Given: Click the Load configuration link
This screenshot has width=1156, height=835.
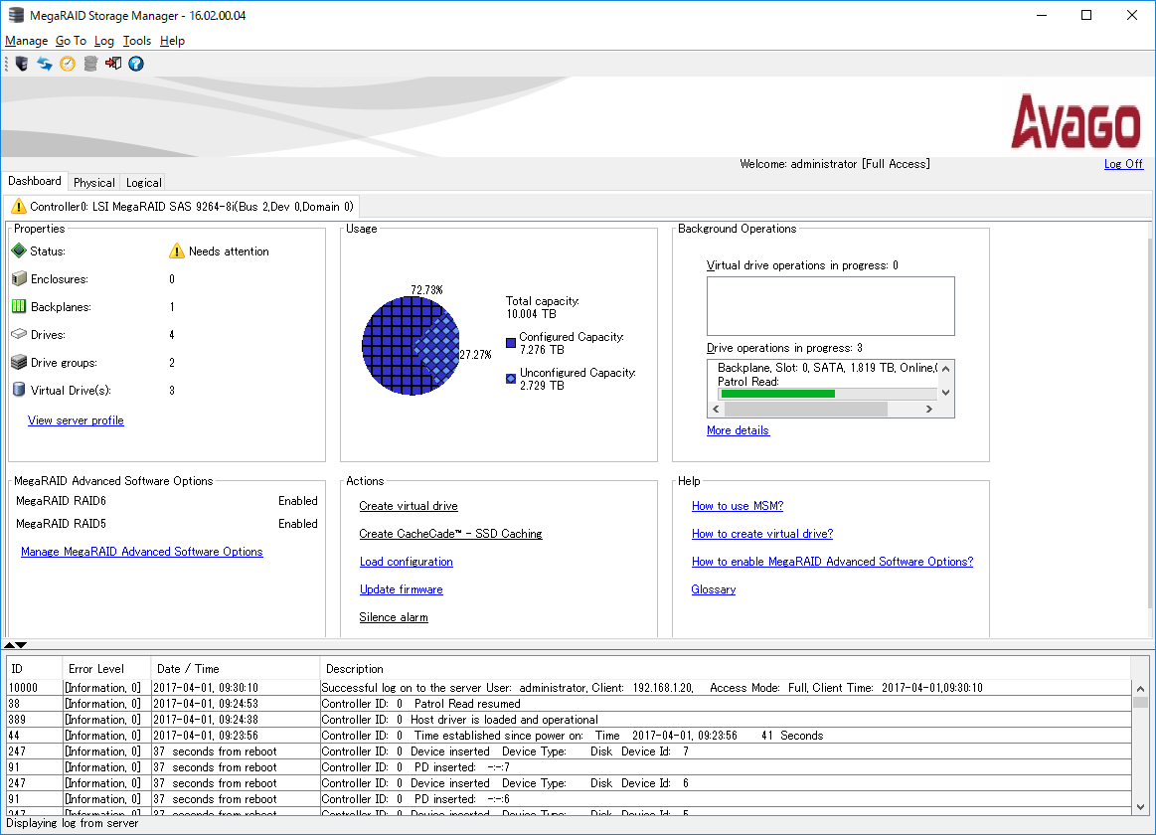Looking at the screenshot, I should point(407,562).
